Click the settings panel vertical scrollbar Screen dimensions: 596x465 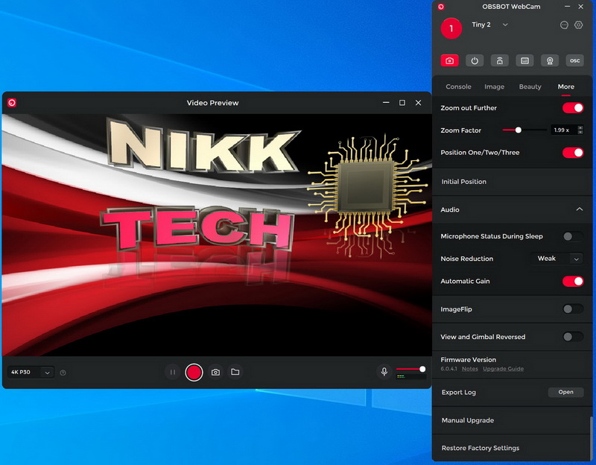[590, 437]
